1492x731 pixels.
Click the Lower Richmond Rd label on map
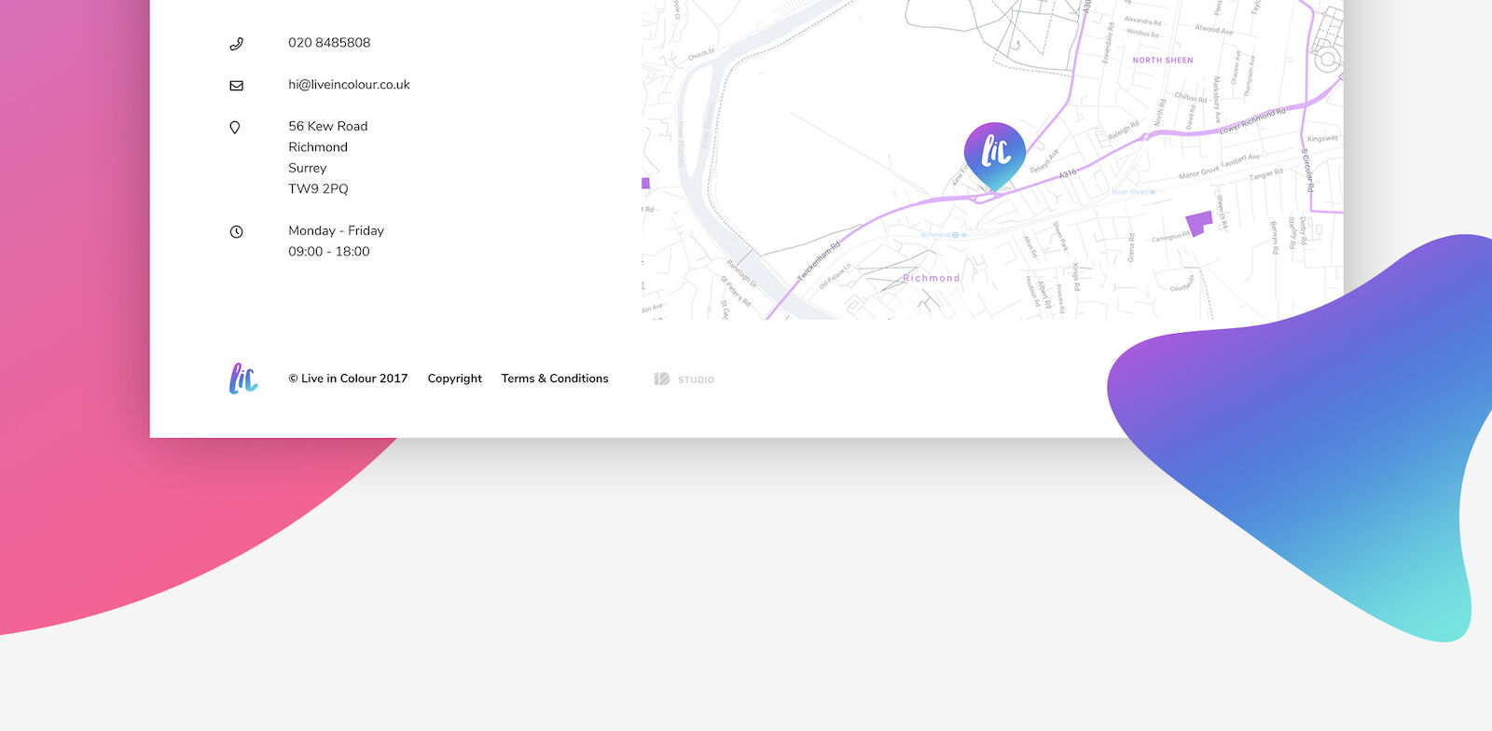[x=1252, y=121]
